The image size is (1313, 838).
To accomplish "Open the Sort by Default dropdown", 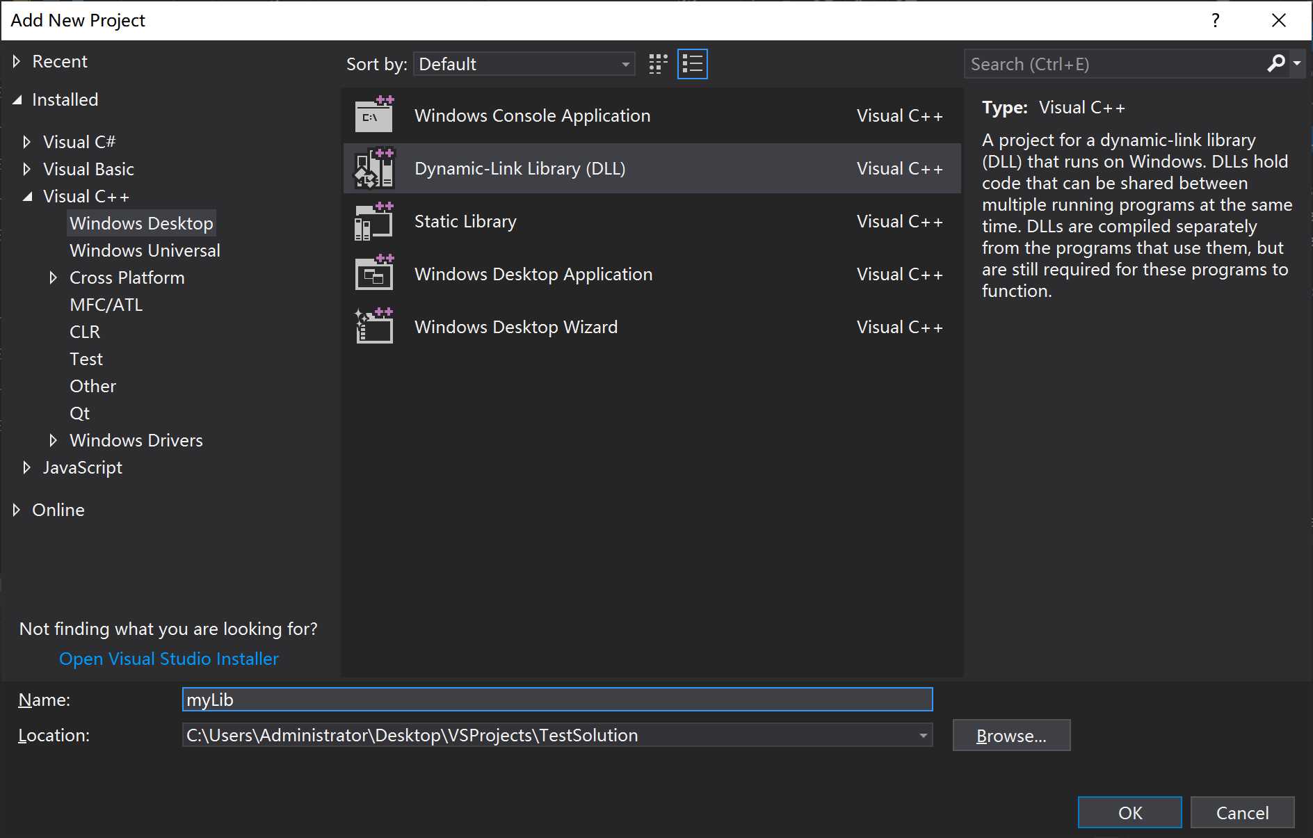I will [x=524, y=64].
